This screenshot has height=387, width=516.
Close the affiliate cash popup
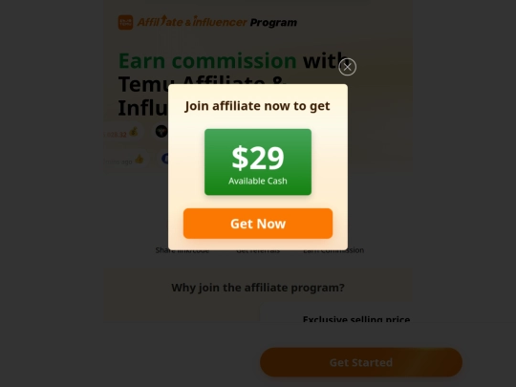347,67
